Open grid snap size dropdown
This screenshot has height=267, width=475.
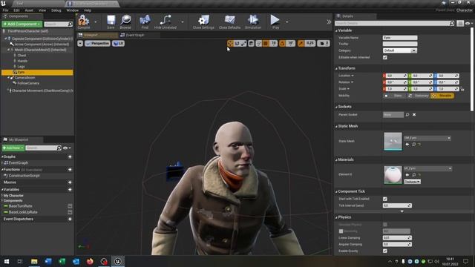click(x=274, y=44)
